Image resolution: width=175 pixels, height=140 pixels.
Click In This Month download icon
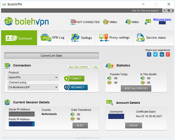142,78
